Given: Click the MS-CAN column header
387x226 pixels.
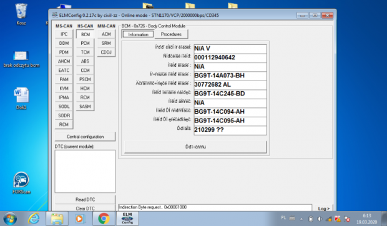Looking at the screenshot, I should coord(64,26).
